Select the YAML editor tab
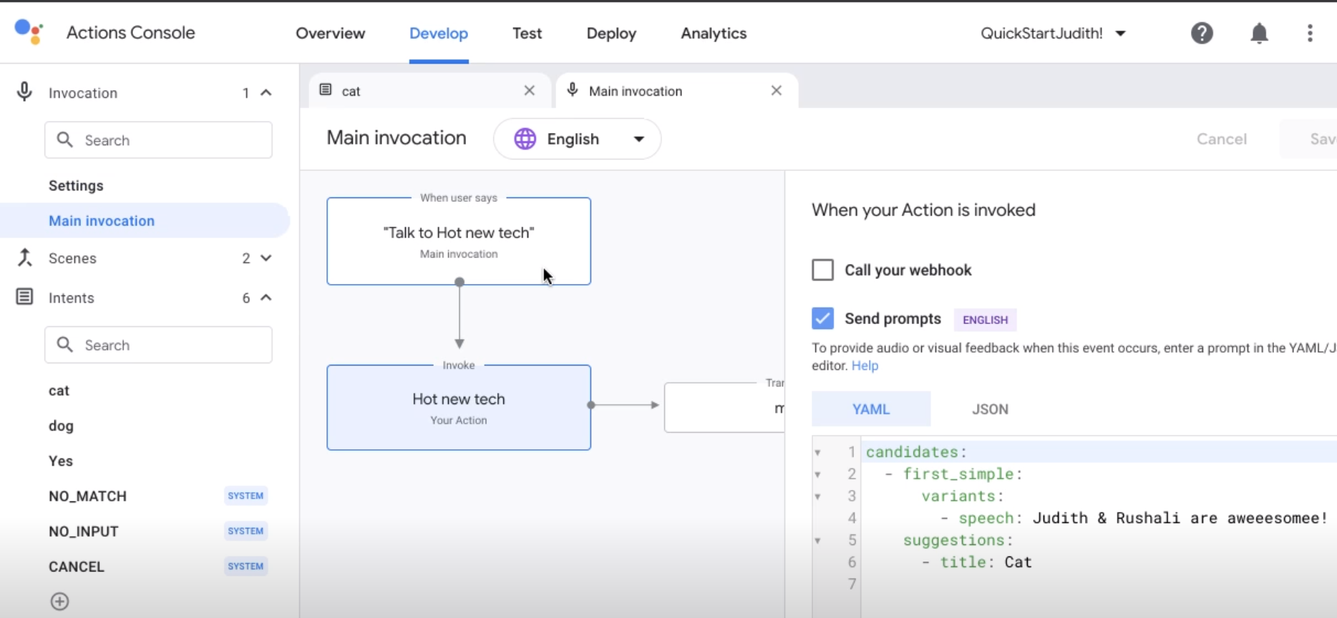Image resolution: width=1337 pixels, height=618 pixels. pos(871,409)
